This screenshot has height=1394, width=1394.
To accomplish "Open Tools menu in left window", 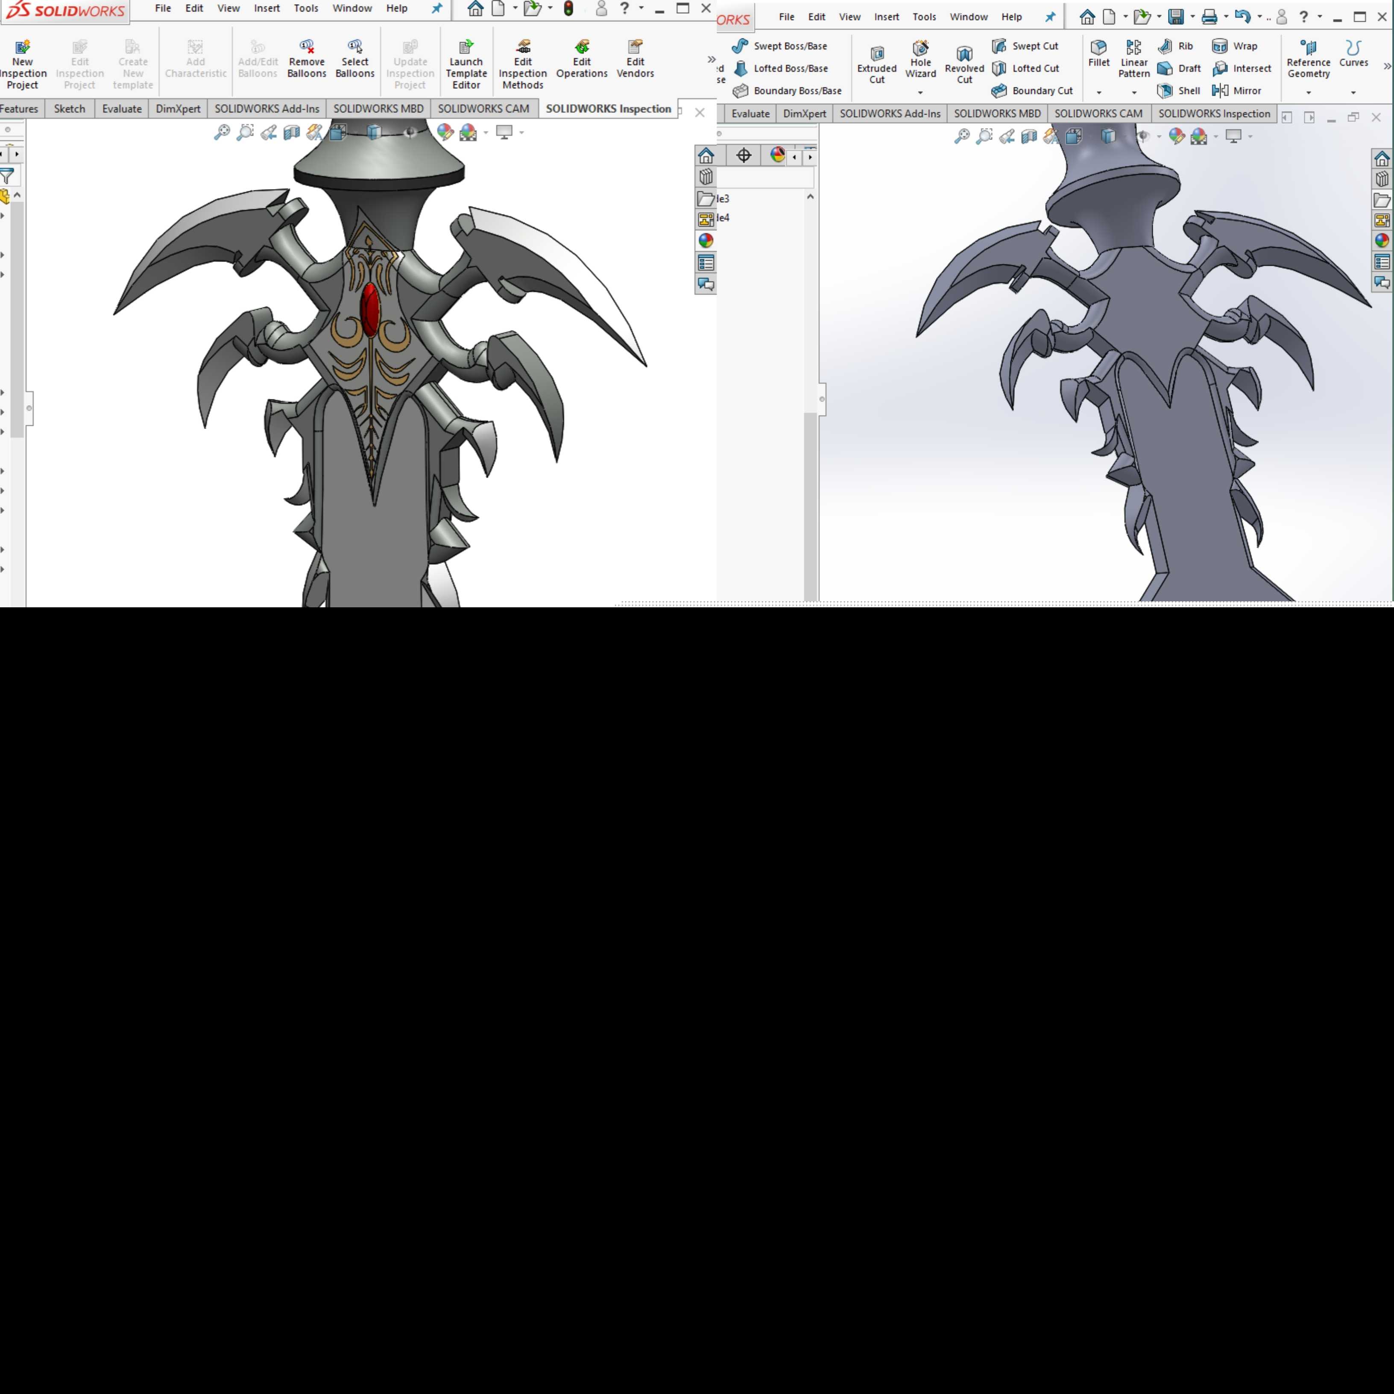I will pyautogui.click(x=306, y=9).
